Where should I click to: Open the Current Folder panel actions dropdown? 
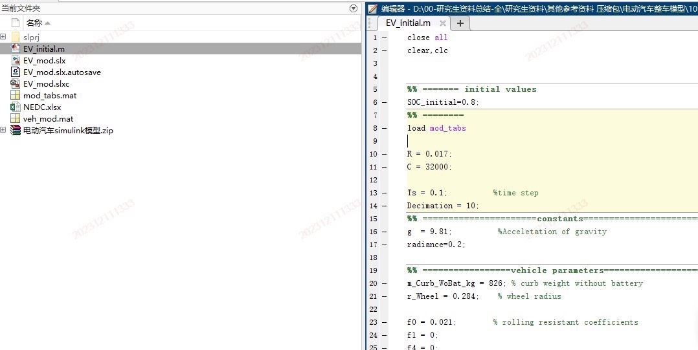click(x=354, y=8)
